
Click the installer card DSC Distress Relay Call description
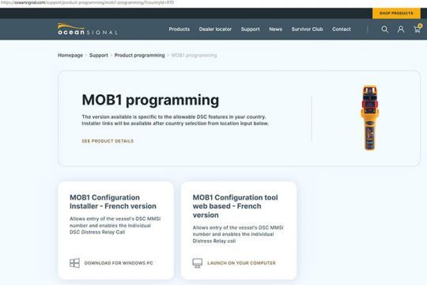pyautogui.click(x=115, y=226)
